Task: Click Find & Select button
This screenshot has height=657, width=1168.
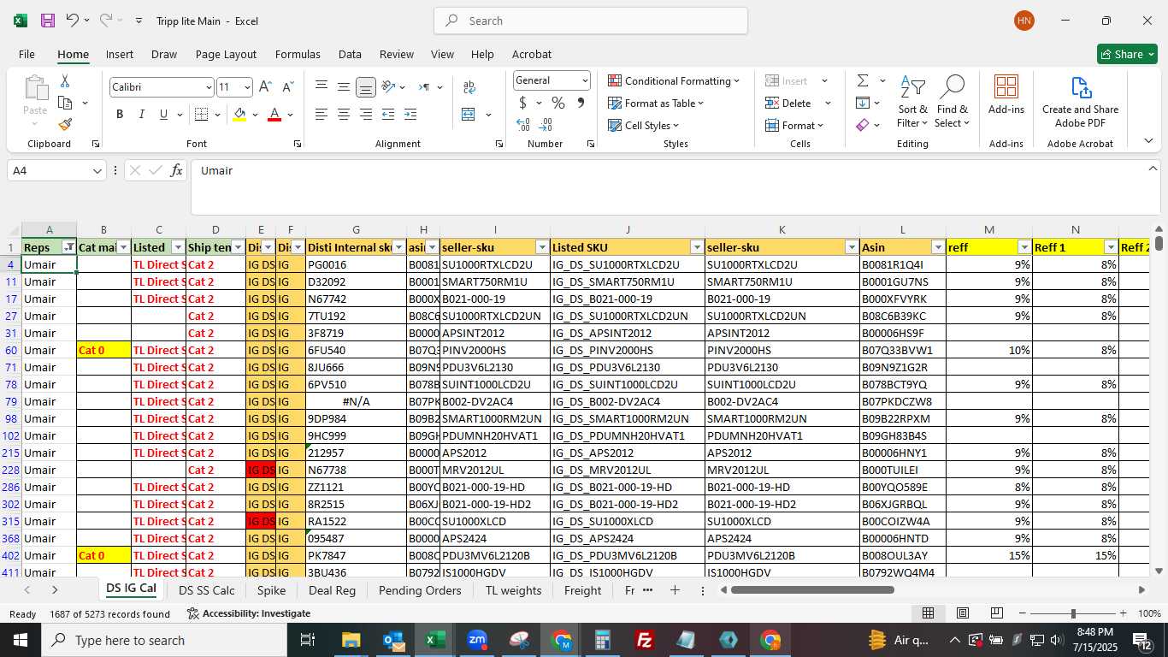Action: coord(952,101)
